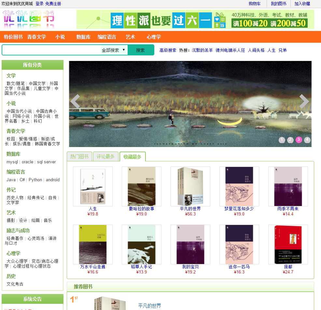Open the 高级搜索 advanced search link
The height and width of the screenshot is (310, 321).
[168, 50]
